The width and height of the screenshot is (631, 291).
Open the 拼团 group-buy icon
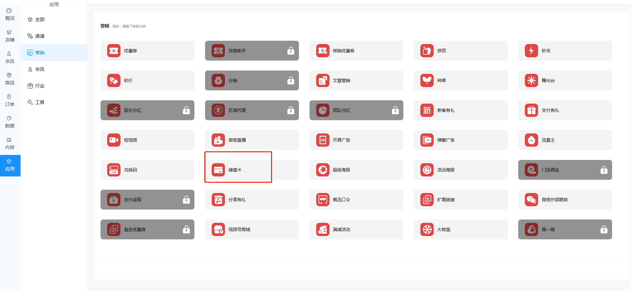(x=427, y=51)
